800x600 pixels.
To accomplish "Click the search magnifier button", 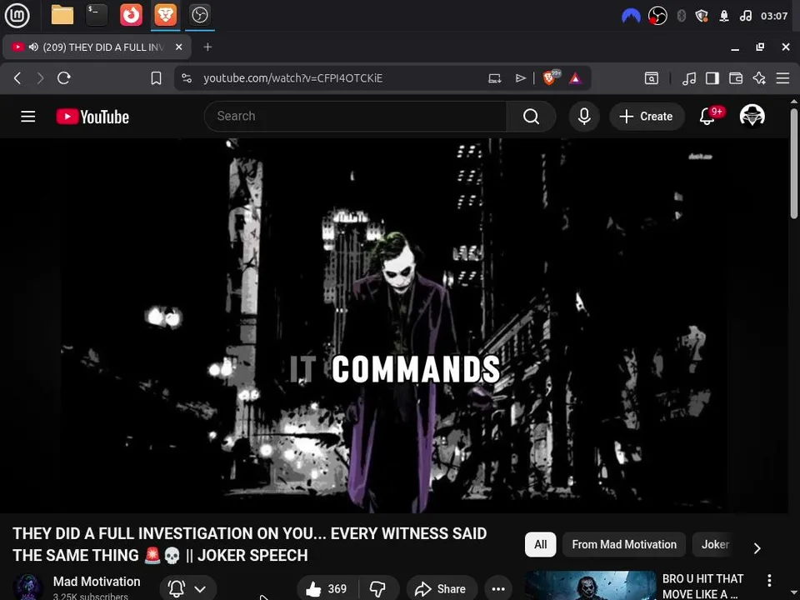I will point(531,117).
